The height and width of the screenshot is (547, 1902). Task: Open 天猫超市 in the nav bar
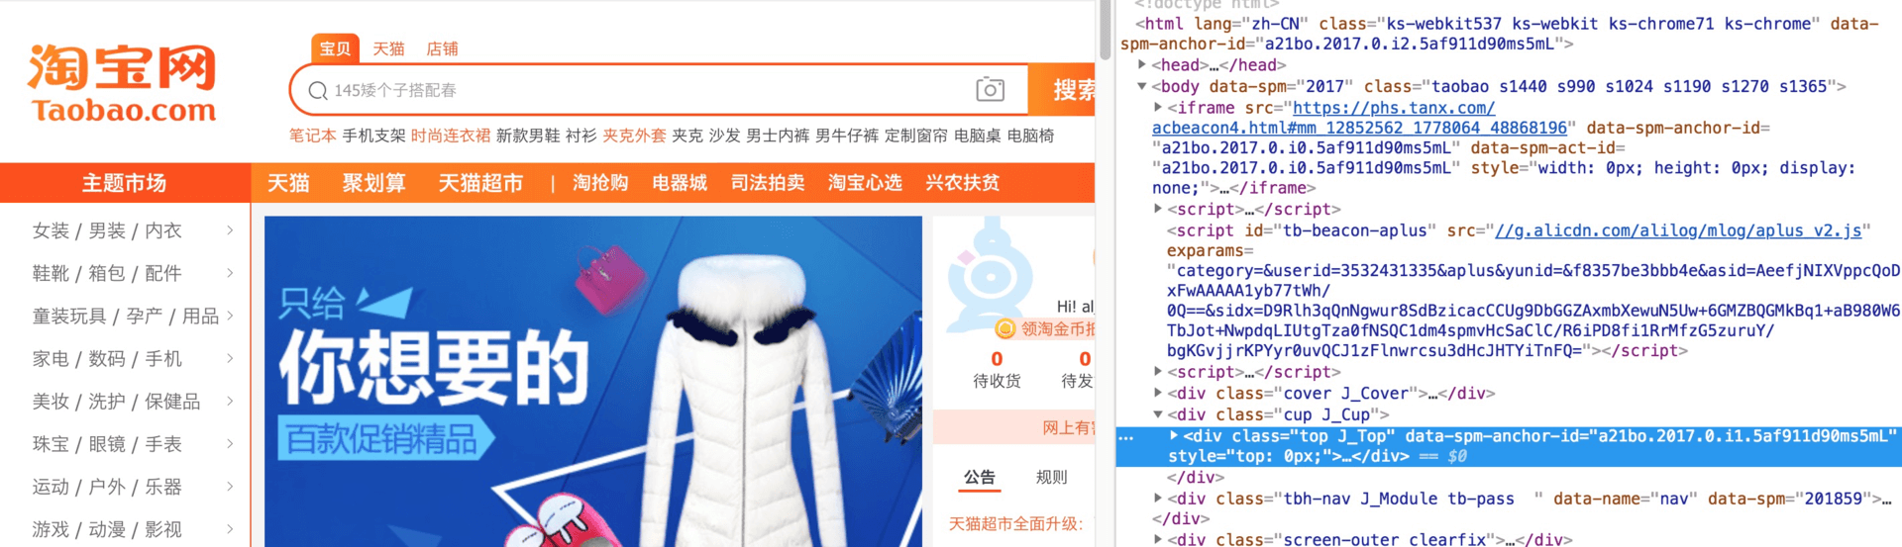tap(480, 183)
